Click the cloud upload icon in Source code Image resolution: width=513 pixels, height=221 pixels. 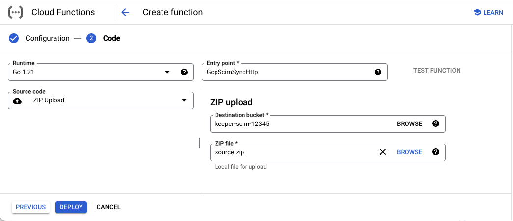pyautogui.click(x=17, y=100)
